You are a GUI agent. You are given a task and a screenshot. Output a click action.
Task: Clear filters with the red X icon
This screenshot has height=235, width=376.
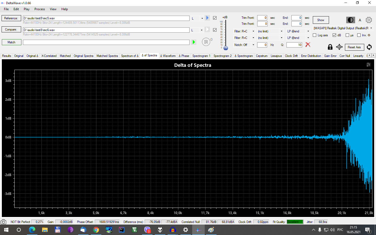click(308, 45)
